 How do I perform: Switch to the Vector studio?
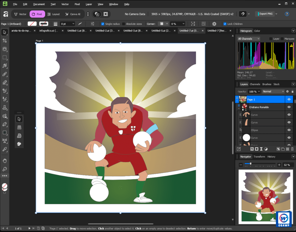tap(20, 14)
